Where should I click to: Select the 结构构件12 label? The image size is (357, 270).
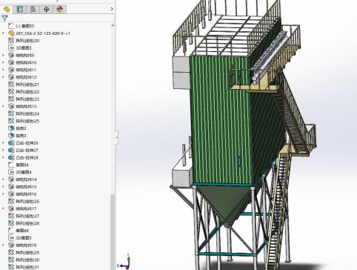[26, 77]
